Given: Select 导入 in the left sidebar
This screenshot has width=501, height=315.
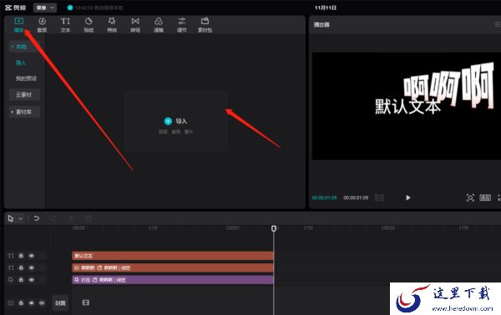Looking at the screenshot, I should (21, 62).
